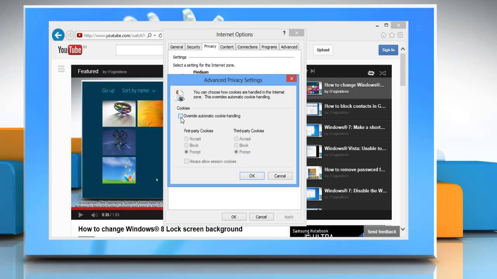This screenshot has height=279, width=497.
Task: Select Third-party Cookies Block option
Action: coord(236,145)
